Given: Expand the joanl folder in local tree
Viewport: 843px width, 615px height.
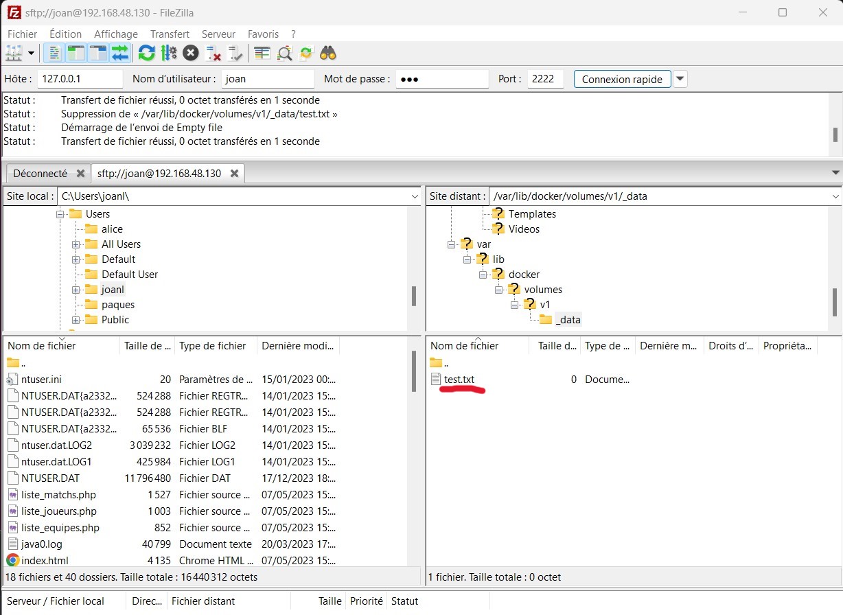Looking at the screenshot, I should [x=76, y=290].
